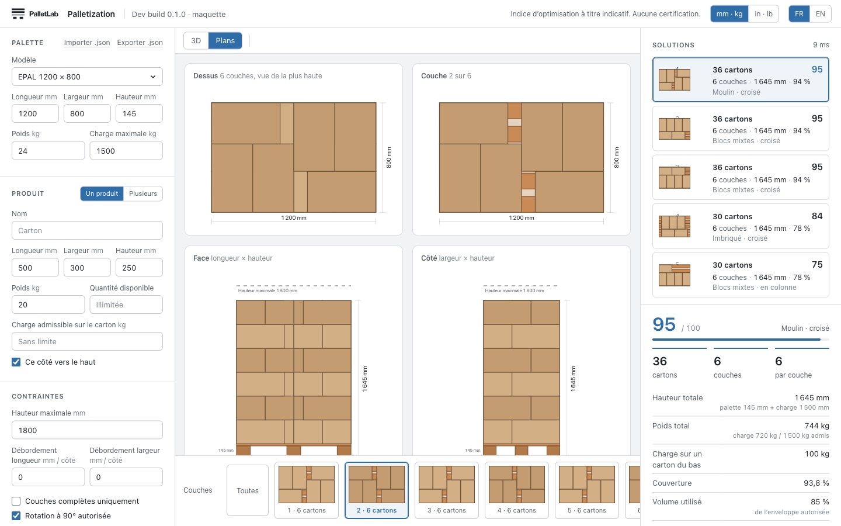The height and width of the screenshot is (526, 841).
Task: Click the Hauteur maximale field showing 1800
Action: (x=87, y=430)
